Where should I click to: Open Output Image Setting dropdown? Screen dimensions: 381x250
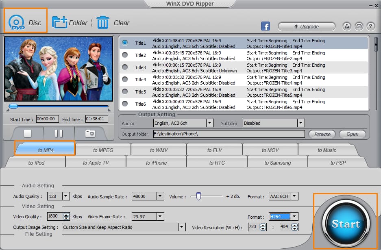tap(181, 227)
